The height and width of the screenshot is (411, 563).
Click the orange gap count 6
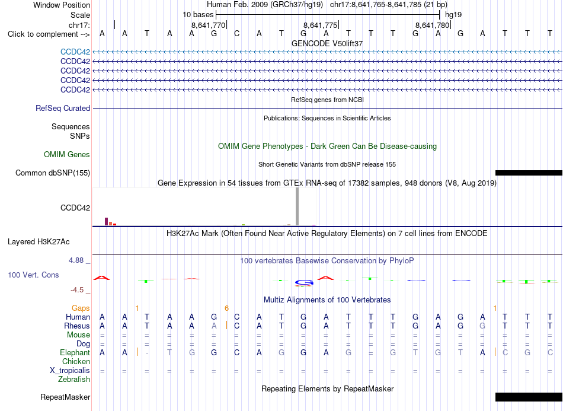[x=226, y=308]
